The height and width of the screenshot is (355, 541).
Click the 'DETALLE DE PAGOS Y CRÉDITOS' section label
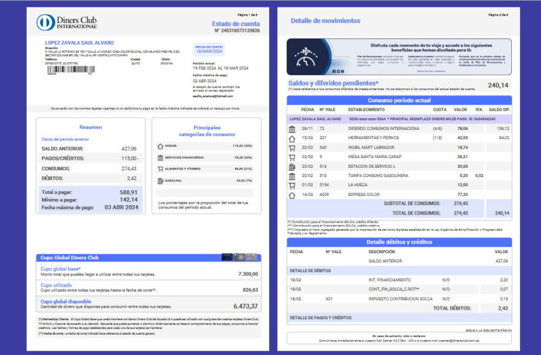(x=320, y=318)
